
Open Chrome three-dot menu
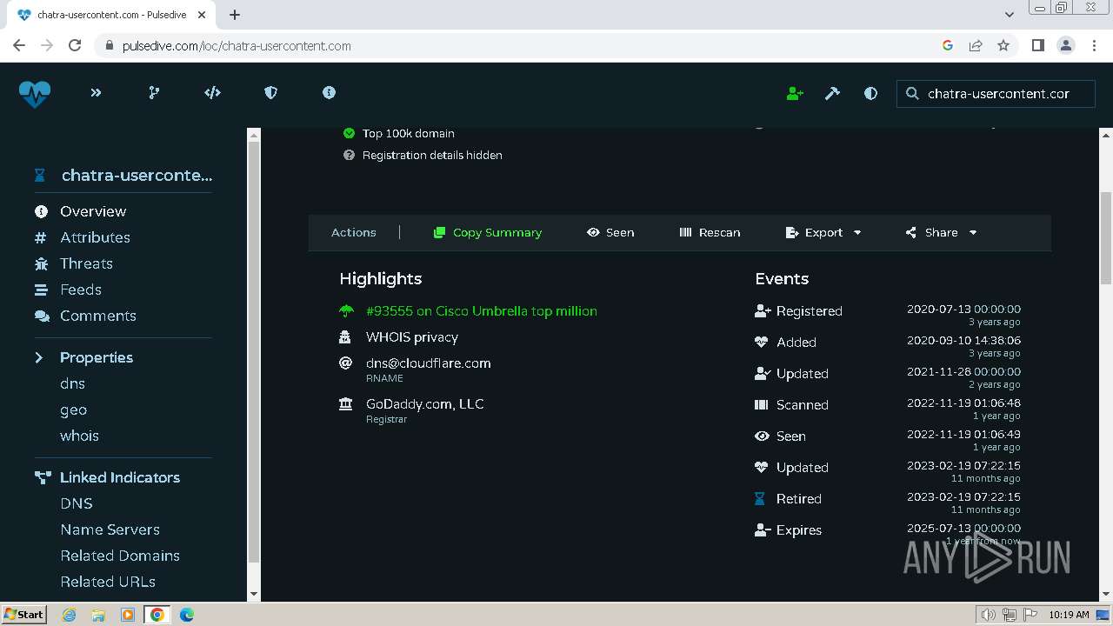(1094, 45)
